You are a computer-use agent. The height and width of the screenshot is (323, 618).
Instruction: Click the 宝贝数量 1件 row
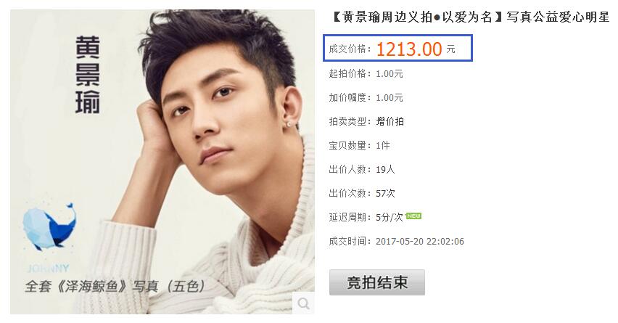tap(359, 145)
